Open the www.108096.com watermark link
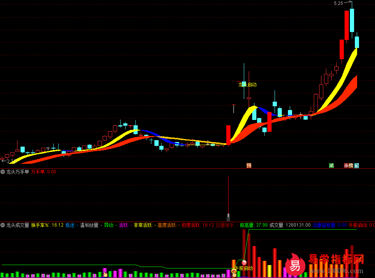Screen dimensions: 375x278 pos(335,271)
